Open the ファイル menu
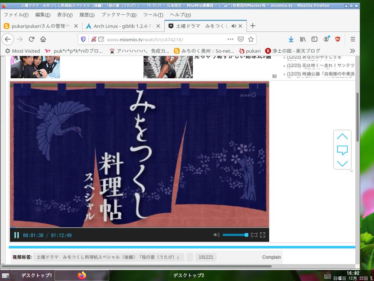 pos(16,15)
